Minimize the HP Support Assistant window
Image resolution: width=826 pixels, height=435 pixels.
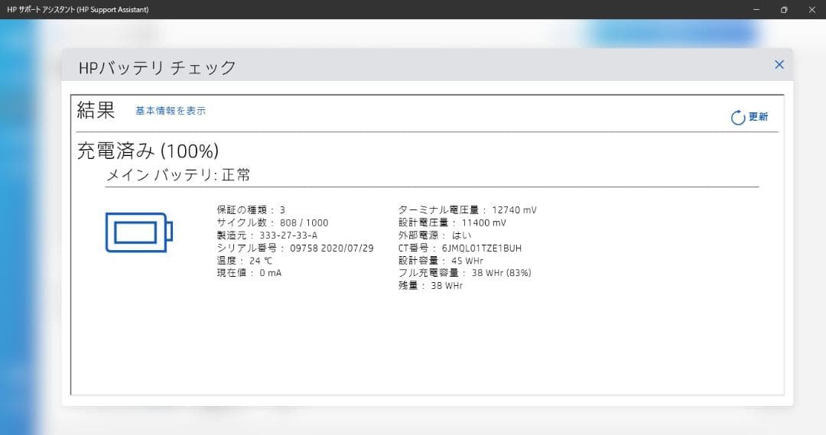click(x=756, y=9)
